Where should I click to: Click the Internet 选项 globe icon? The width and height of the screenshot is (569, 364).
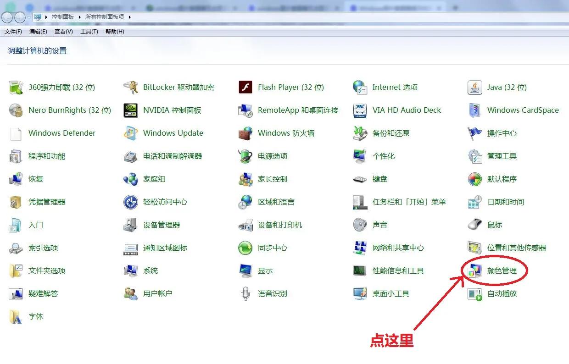pyautogui.click(x=360, y=87)
